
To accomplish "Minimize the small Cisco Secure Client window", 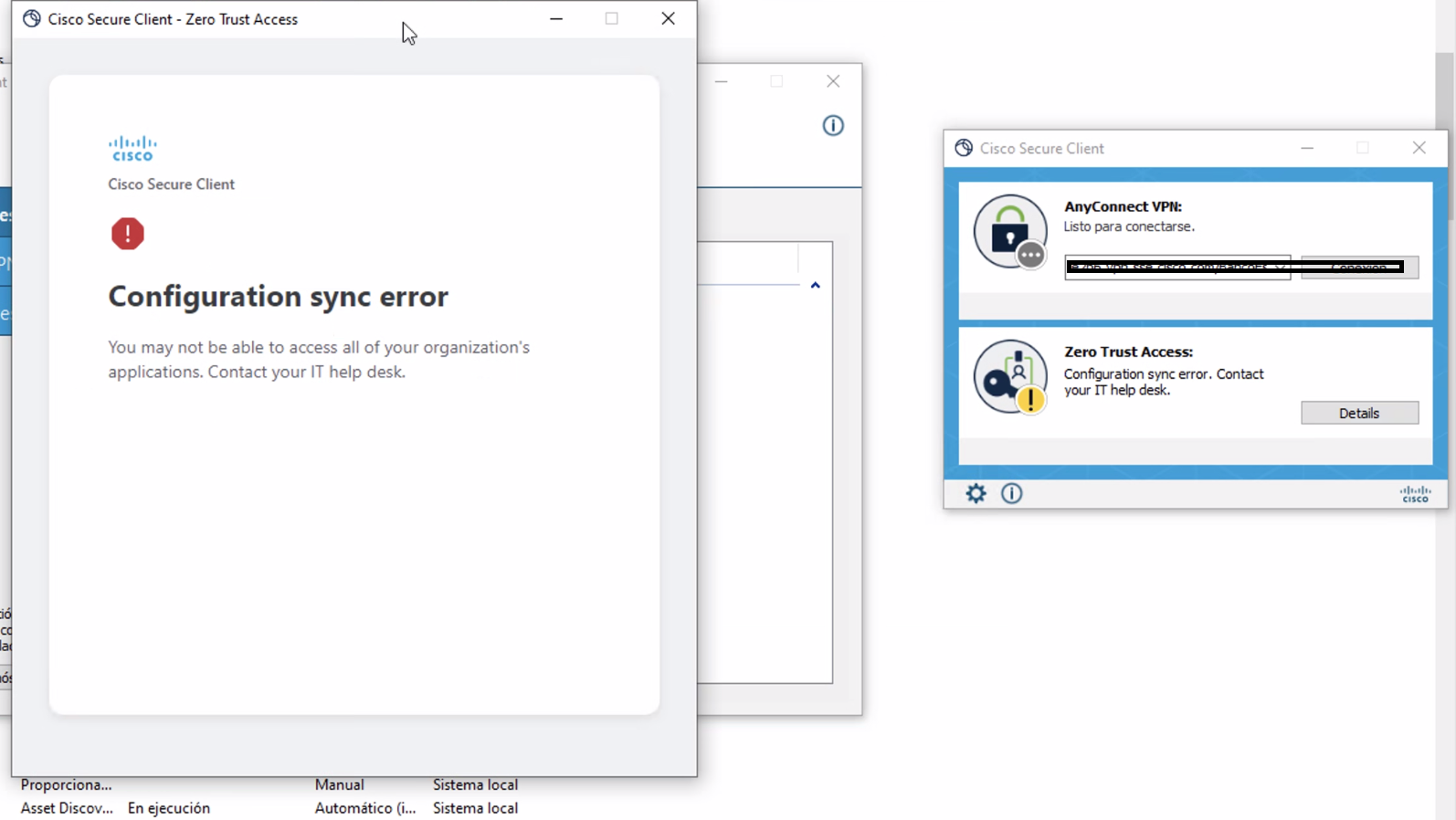I will pos(1307,148).
